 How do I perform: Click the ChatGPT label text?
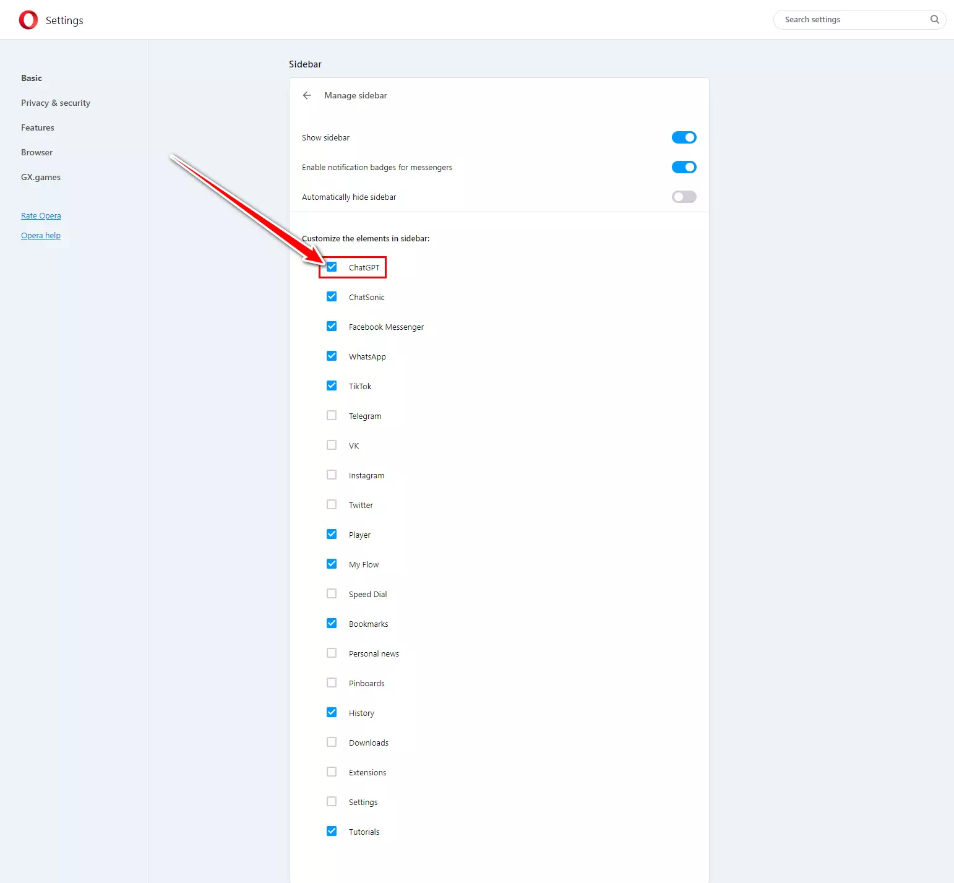(364, 267)
